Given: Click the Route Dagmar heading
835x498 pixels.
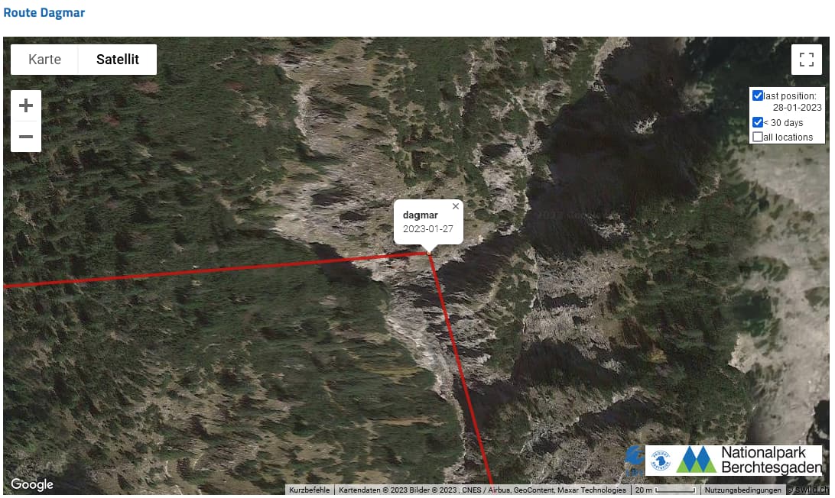Looking at the screenshot, I should [44, 13].
